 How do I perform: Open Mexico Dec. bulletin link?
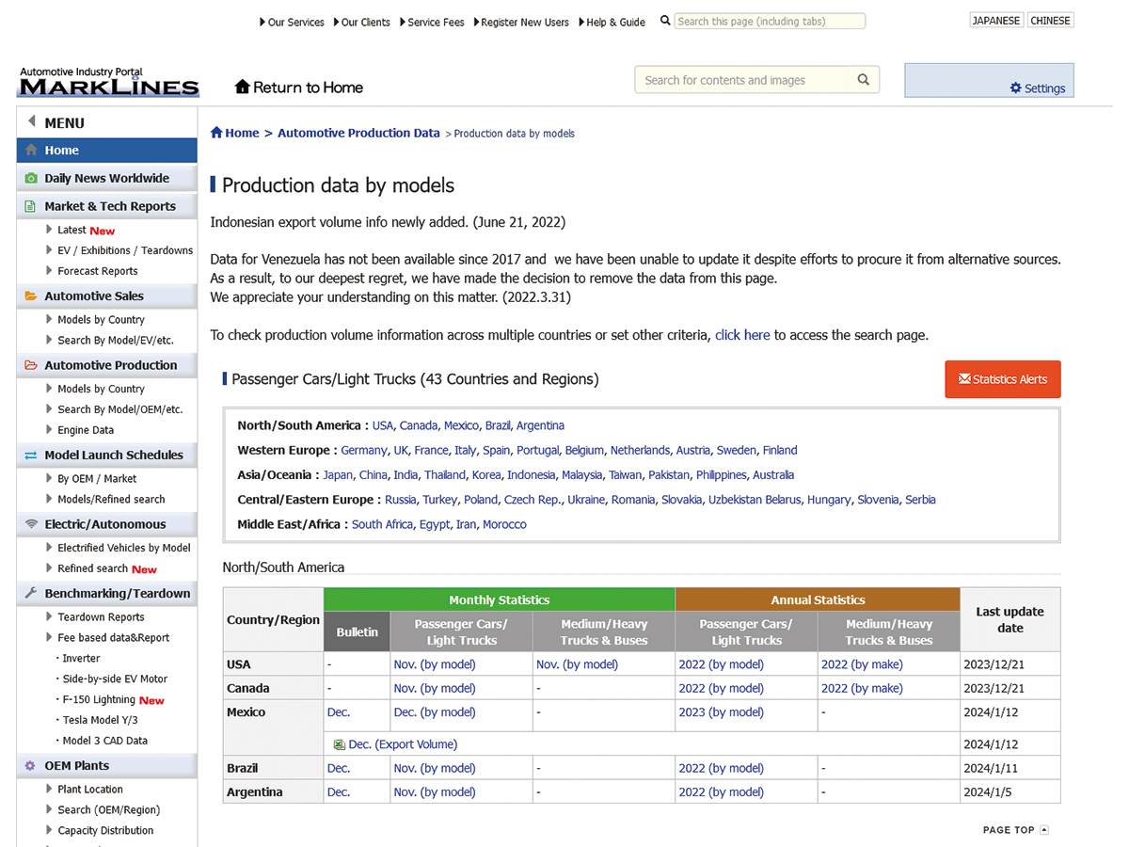point(339,712)
